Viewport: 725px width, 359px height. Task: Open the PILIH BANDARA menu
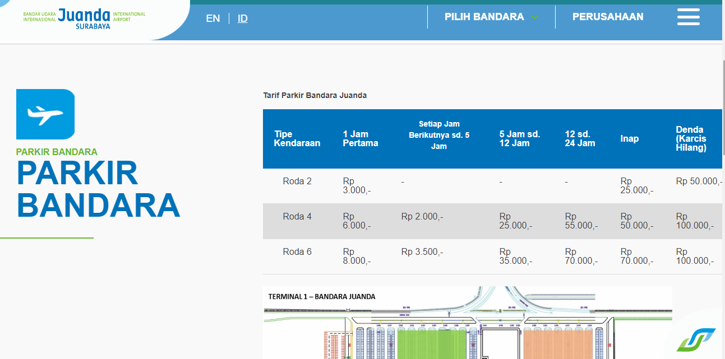pos(484,17)
